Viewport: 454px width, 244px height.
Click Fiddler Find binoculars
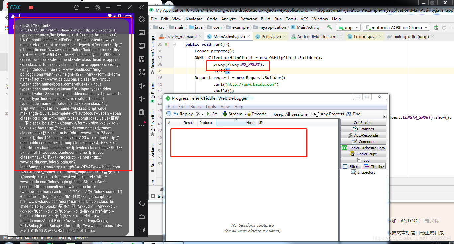353,114
